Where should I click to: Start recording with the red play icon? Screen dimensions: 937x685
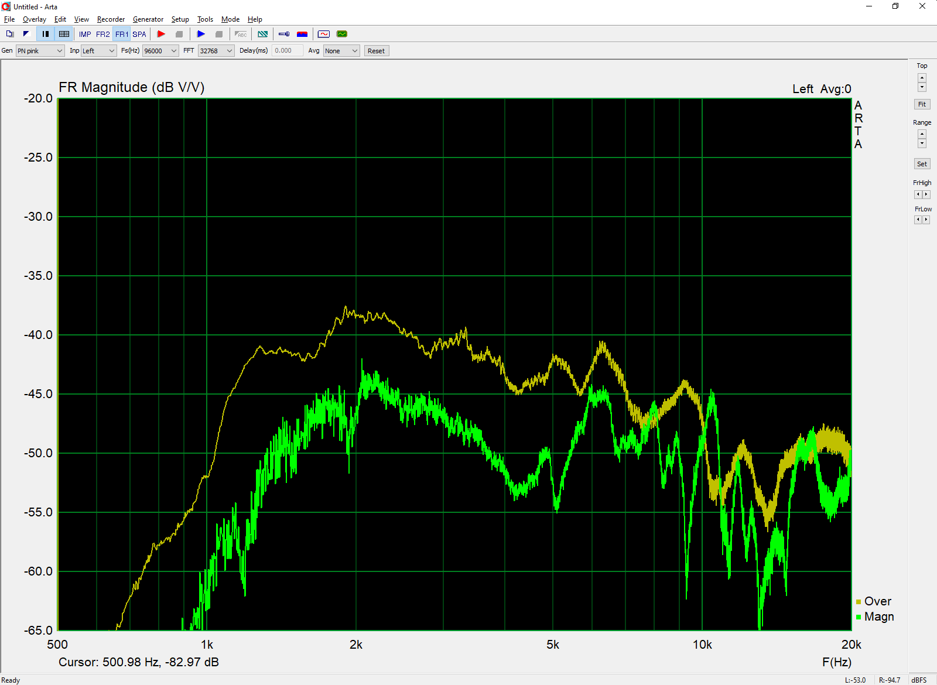[161, 34]
